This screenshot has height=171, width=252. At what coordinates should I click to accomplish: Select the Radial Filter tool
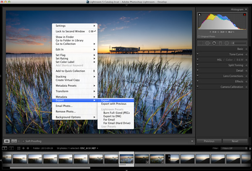(227, 43)
